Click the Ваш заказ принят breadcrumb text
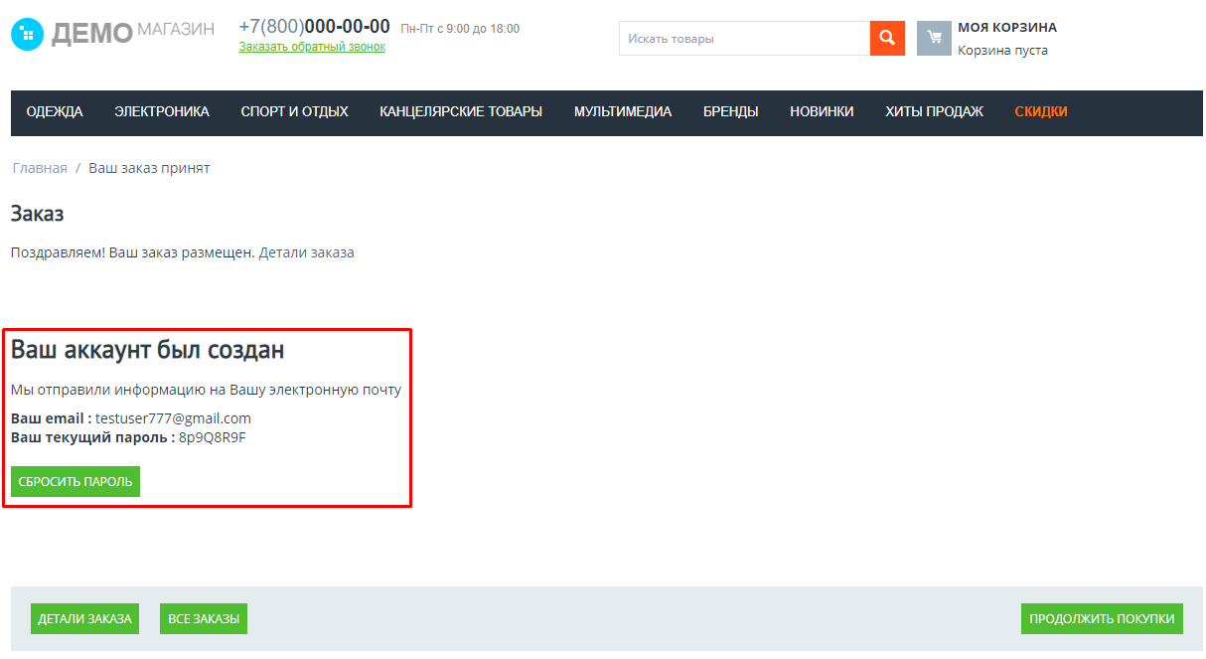This screenshot has width=1206, height=659. click(149, 168)
